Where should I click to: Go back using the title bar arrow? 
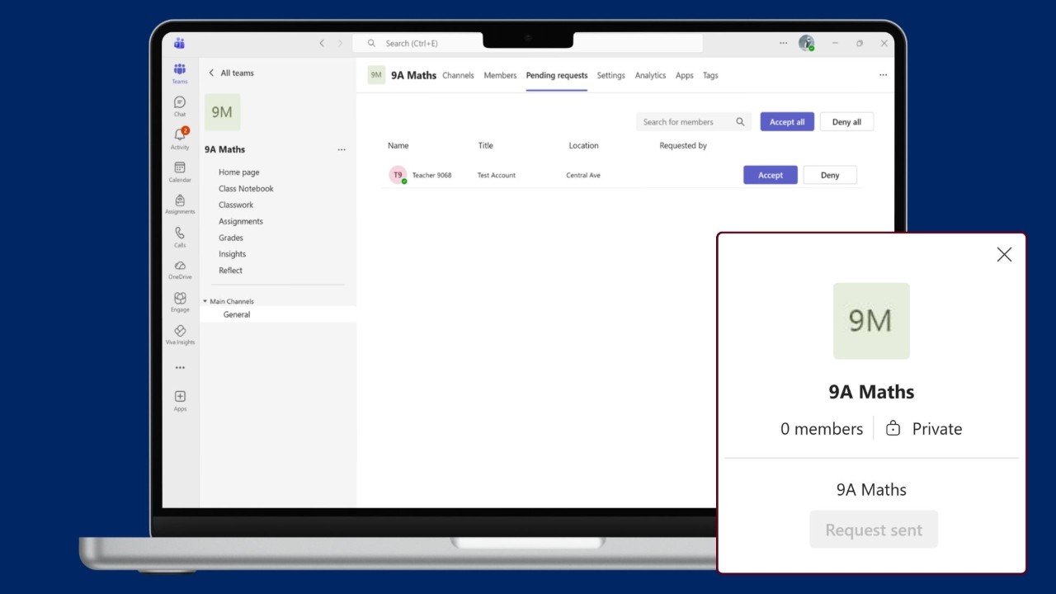coord(322,43)
